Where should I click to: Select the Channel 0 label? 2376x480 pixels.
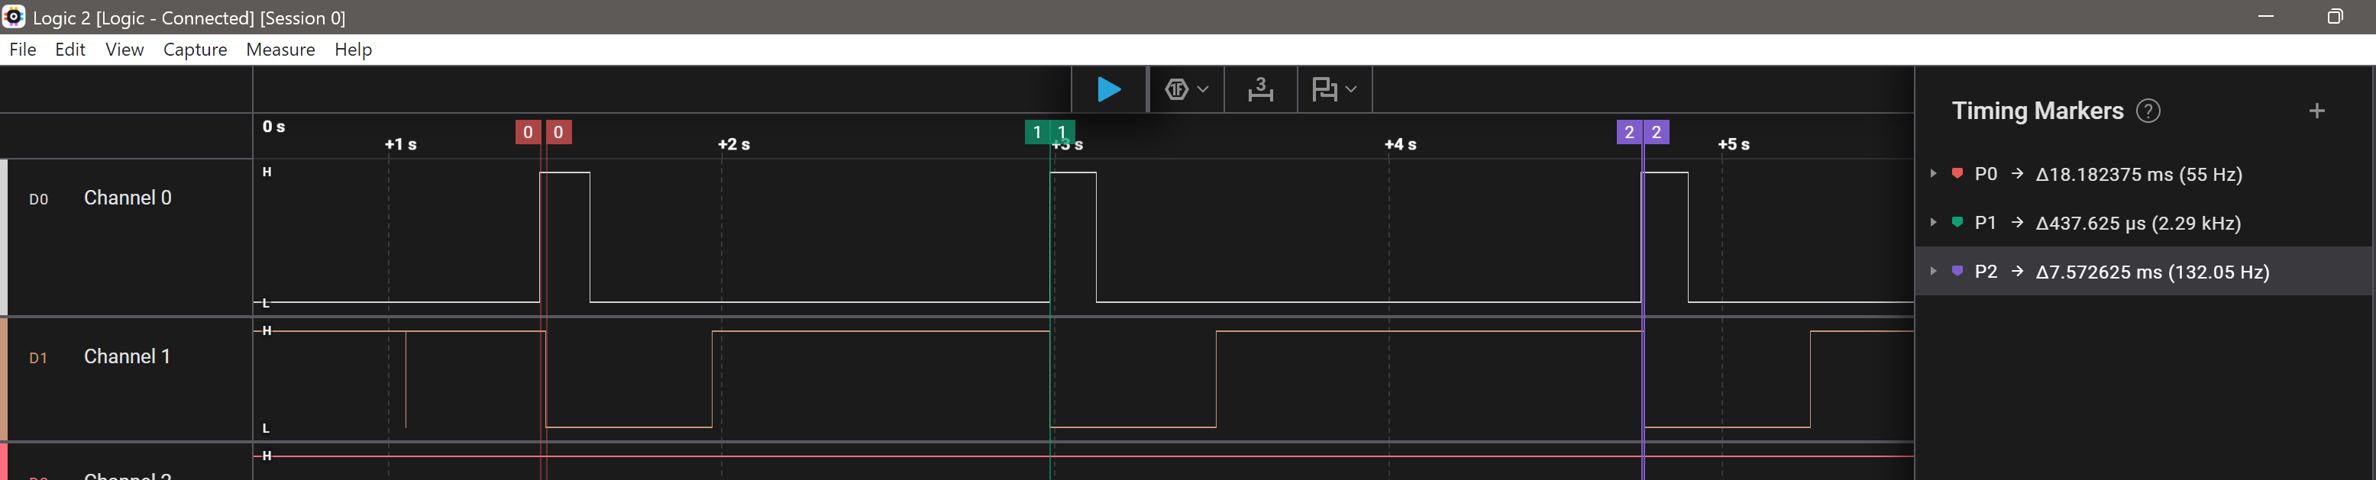coord(128,198)
